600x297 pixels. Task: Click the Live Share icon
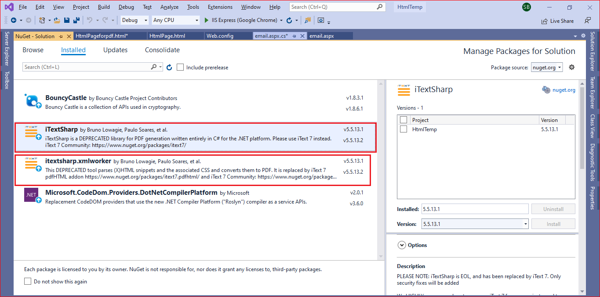(545, 21)
